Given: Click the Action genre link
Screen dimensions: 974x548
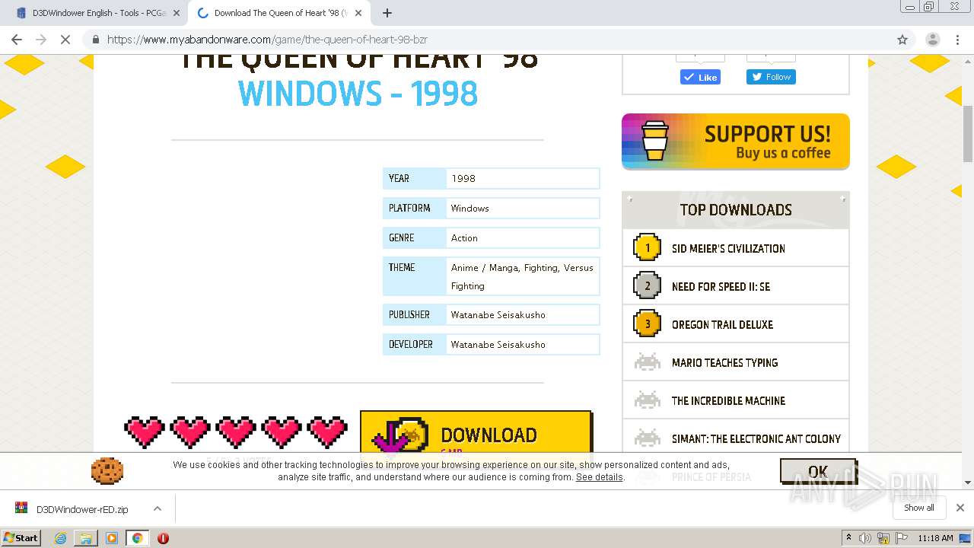Looking at the screenshot, I should 464,237.
